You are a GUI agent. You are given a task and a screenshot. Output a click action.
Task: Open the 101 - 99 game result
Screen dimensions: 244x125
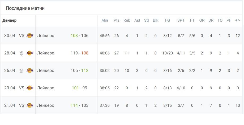(x=79, y=88)
